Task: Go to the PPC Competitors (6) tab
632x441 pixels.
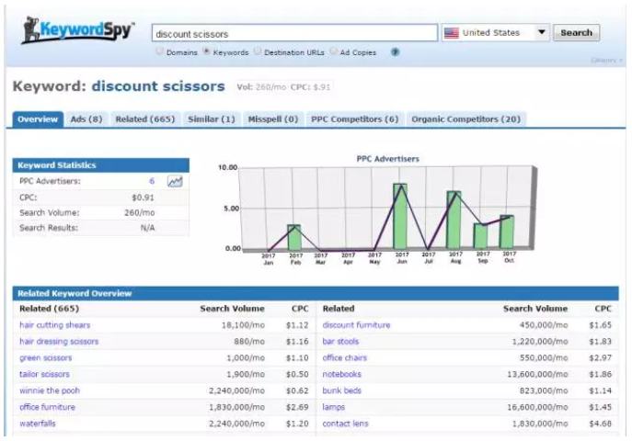Action: 354,119
